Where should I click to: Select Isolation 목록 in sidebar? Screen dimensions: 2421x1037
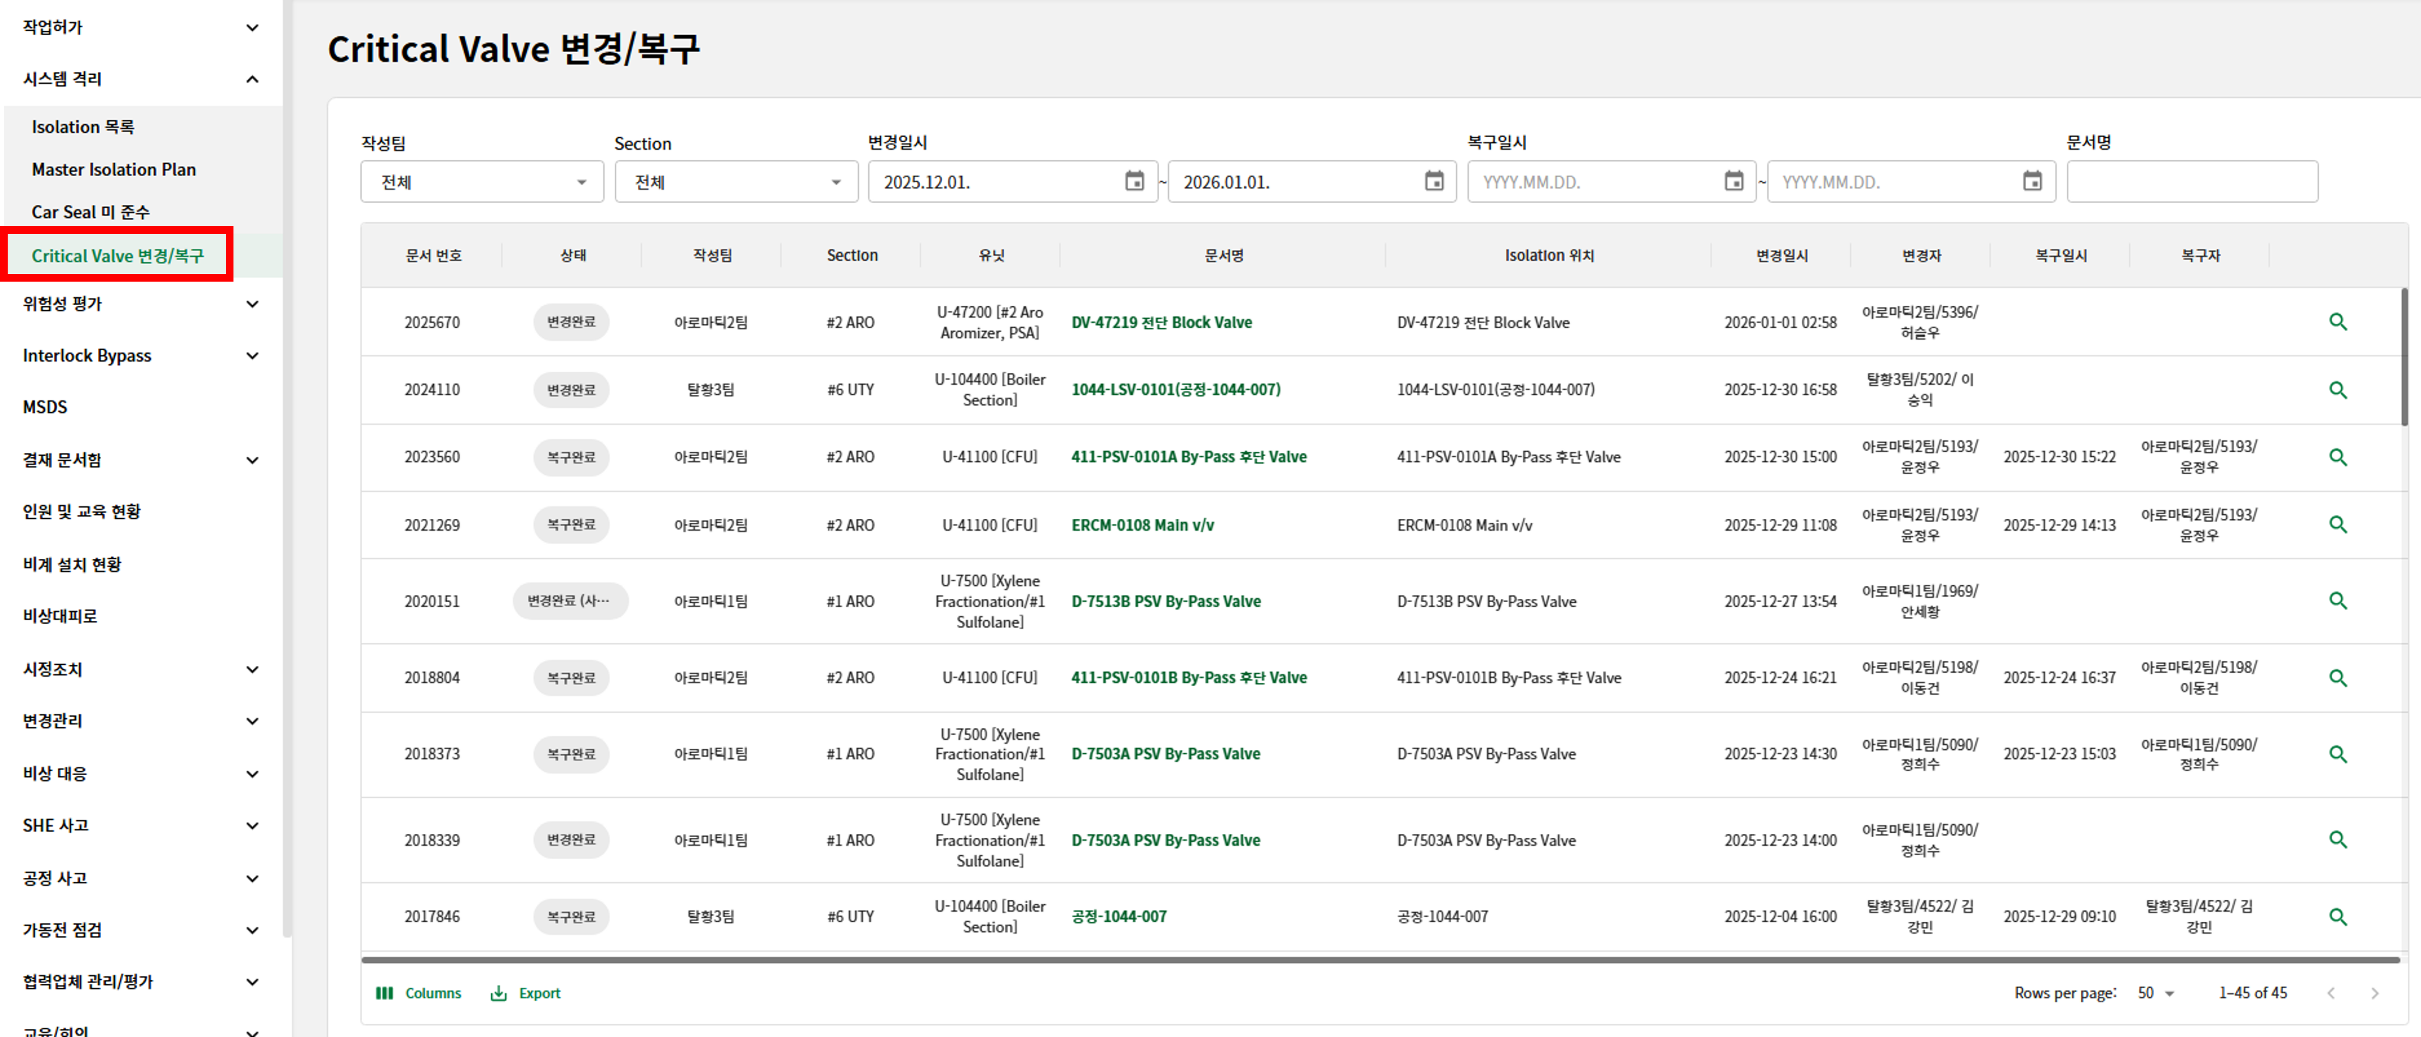click(83, 127)
